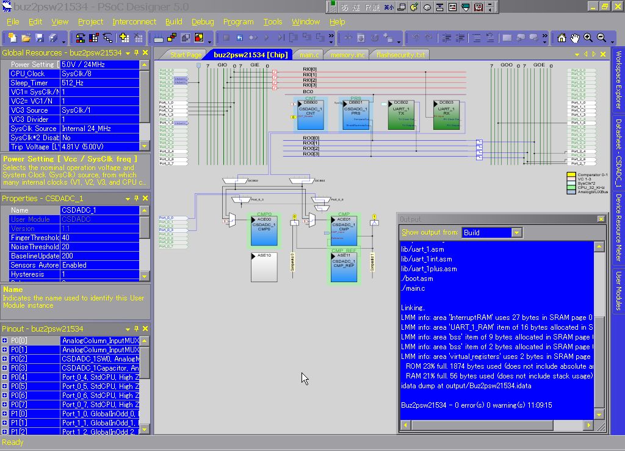Click the FingerThreshold value 40
The width and height of the screenshot is (625, 451).
[99, 238]
